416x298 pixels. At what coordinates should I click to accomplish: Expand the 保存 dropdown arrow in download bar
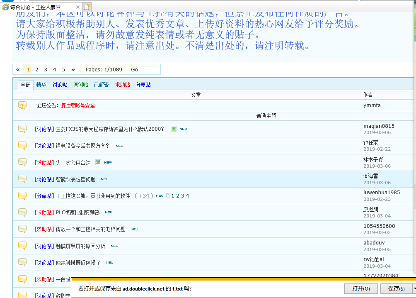point(414,288)
